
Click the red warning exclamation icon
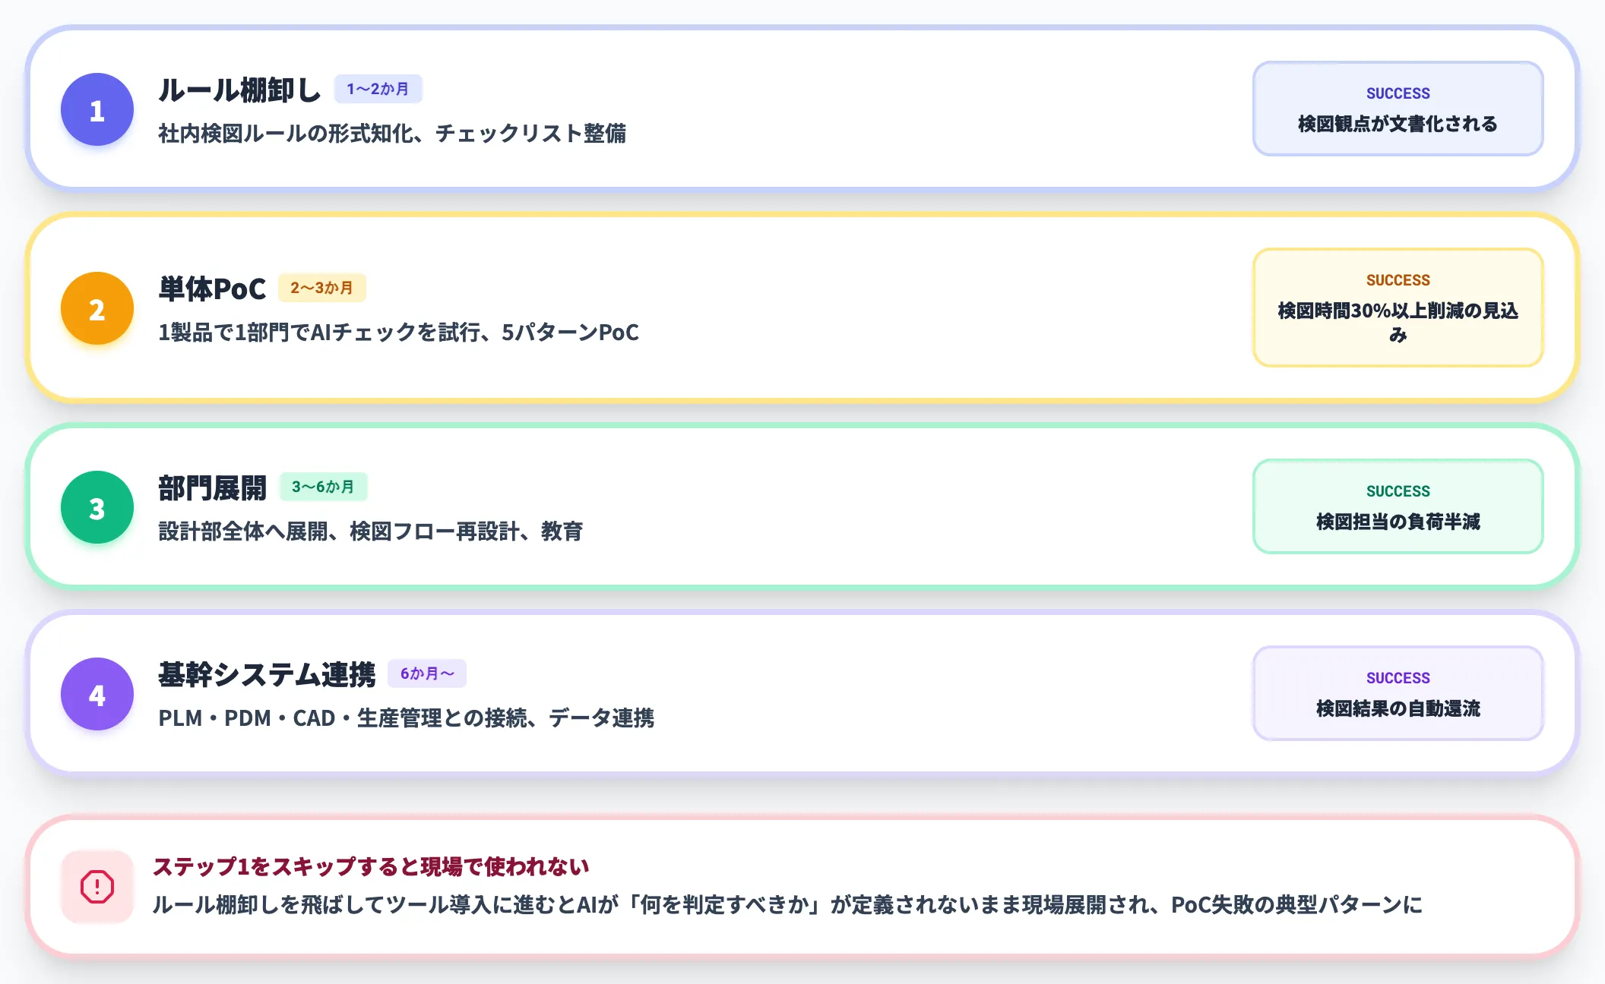point(97,887)
